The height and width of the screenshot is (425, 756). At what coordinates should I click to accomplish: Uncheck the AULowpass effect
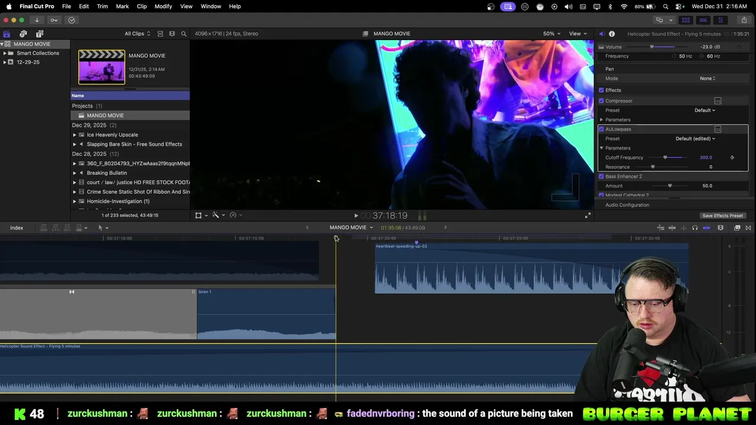[601, 129]
